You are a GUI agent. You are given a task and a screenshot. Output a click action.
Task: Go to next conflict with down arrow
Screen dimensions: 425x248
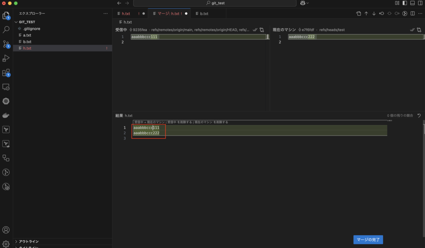[374, 14]
